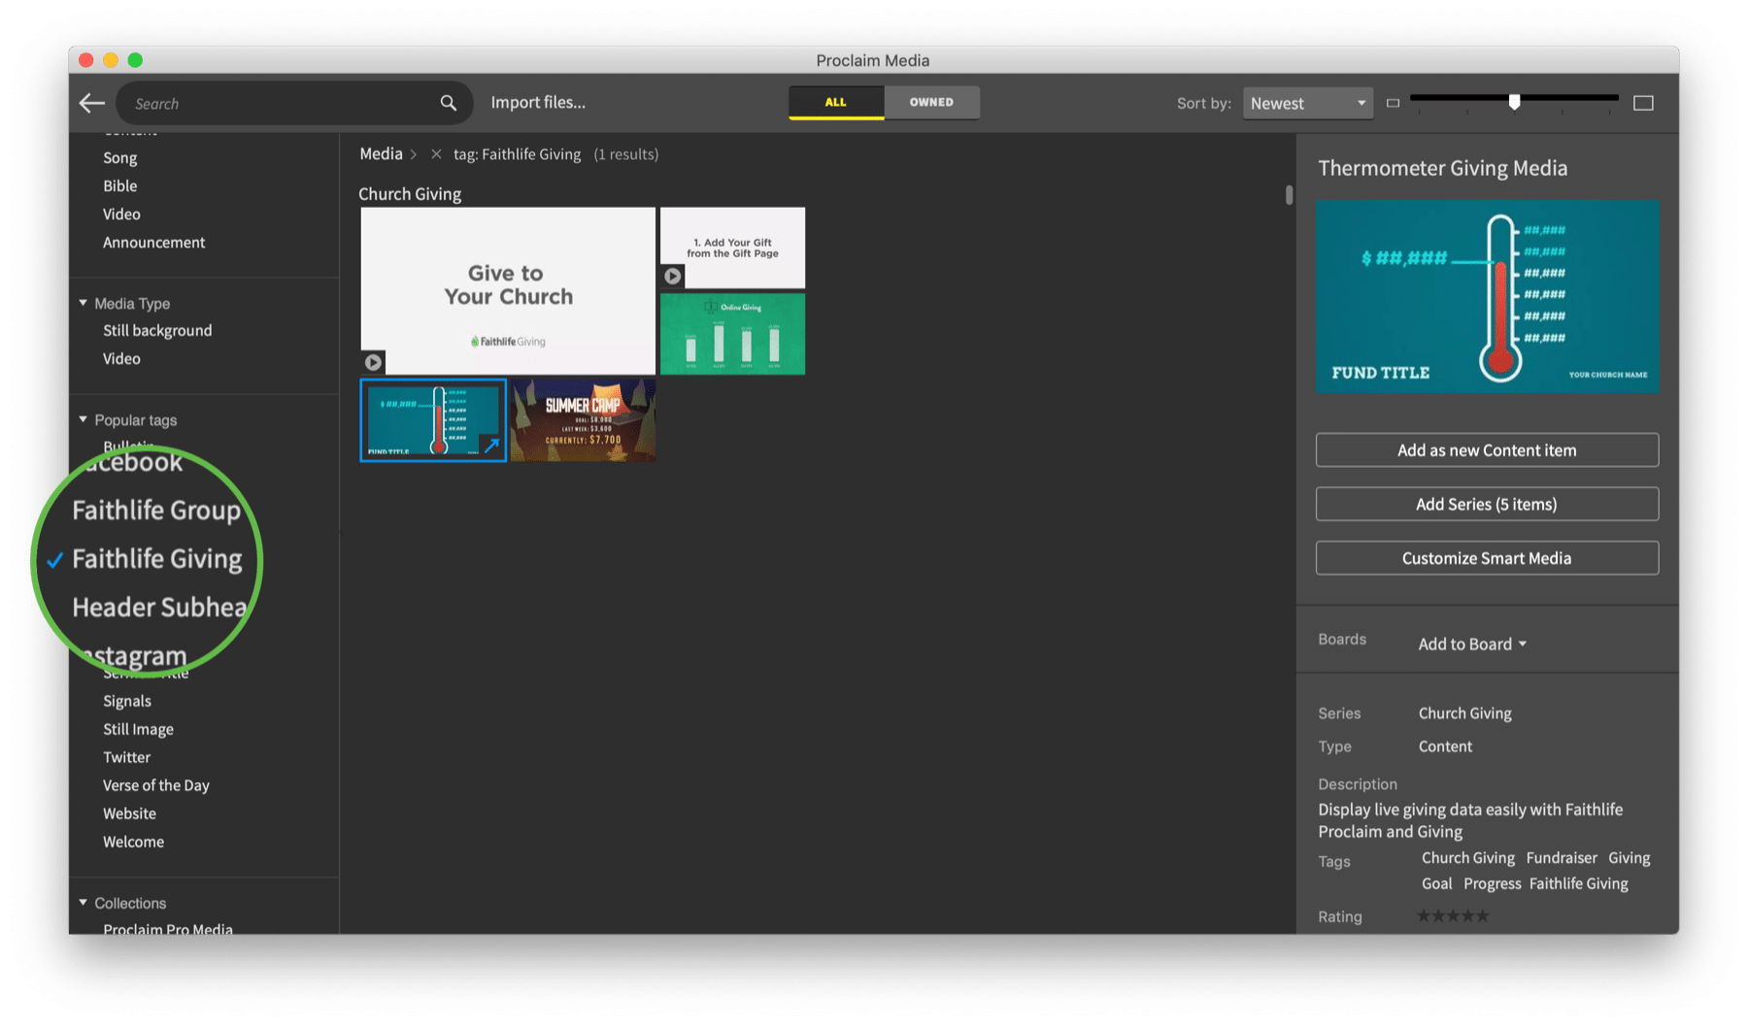This screenshot has height=1025, width=1748.
Task: Switch to the OWNED tab
Action: [x=931, y=102]
